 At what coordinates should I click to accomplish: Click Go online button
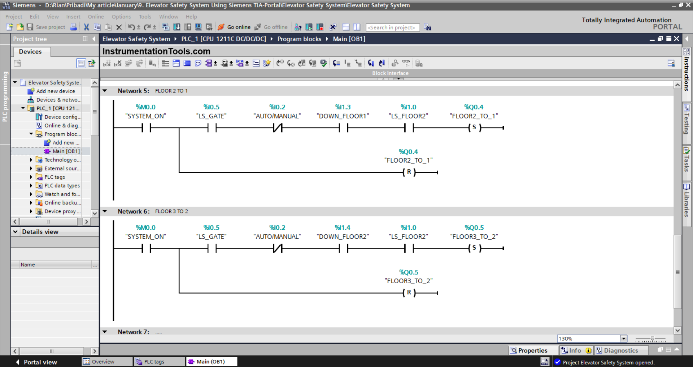pos(234,27)
